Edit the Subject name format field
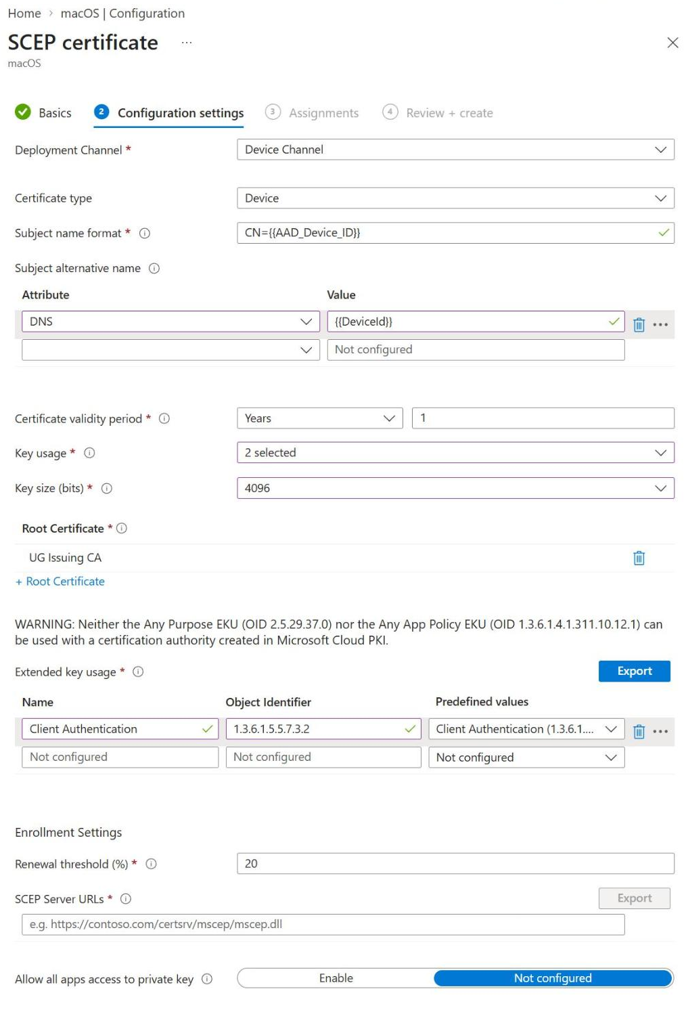 455,233
